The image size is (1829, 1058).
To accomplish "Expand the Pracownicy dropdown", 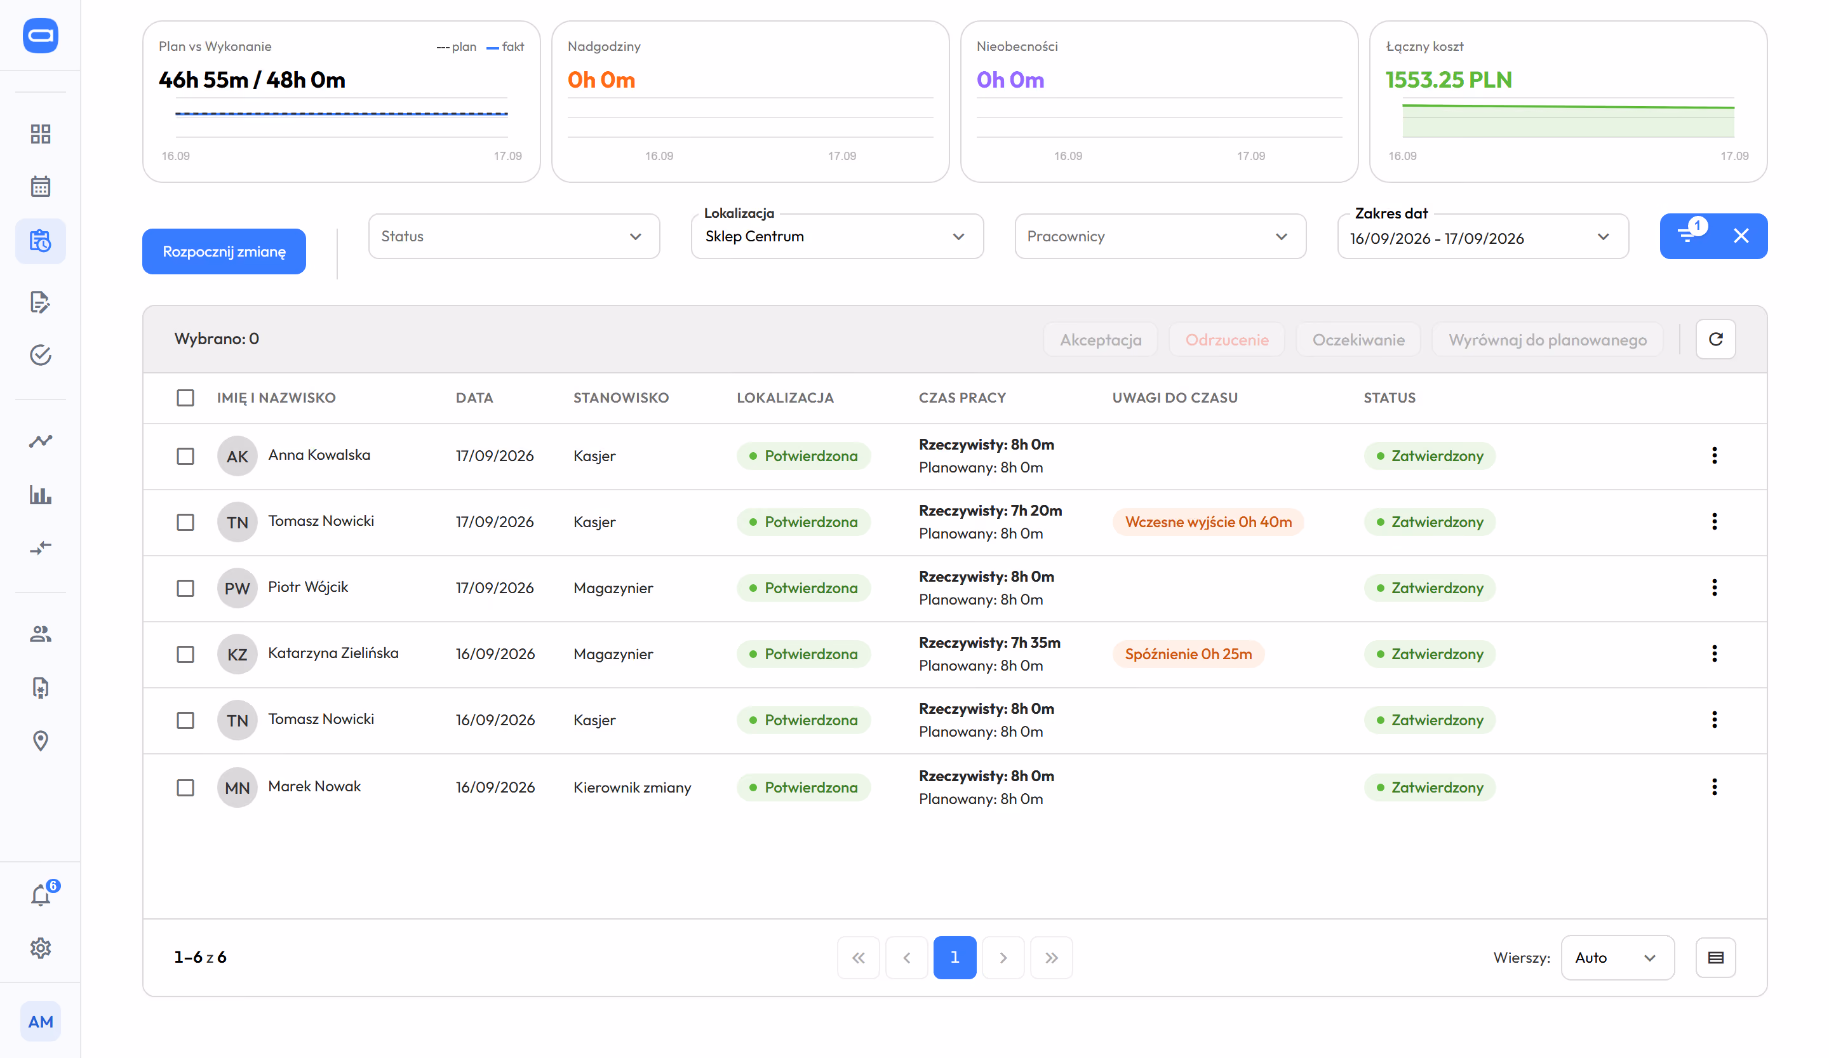I will click(x=1160, y=237).
